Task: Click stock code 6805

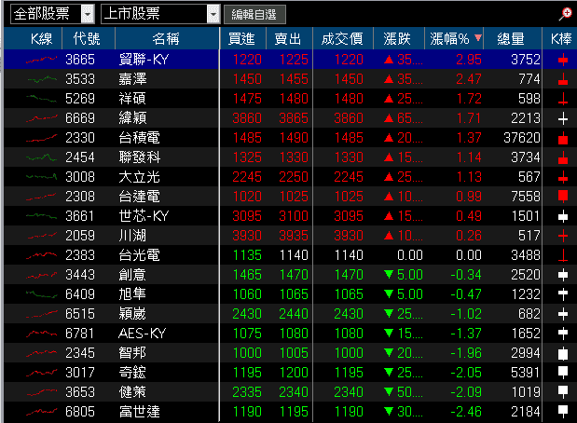Action: [80, 412]
